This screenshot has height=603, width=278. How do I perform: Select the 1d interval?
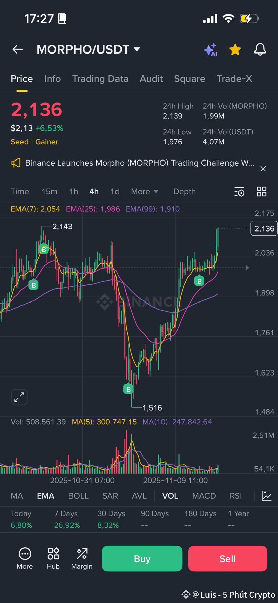[x=115, y=192]
